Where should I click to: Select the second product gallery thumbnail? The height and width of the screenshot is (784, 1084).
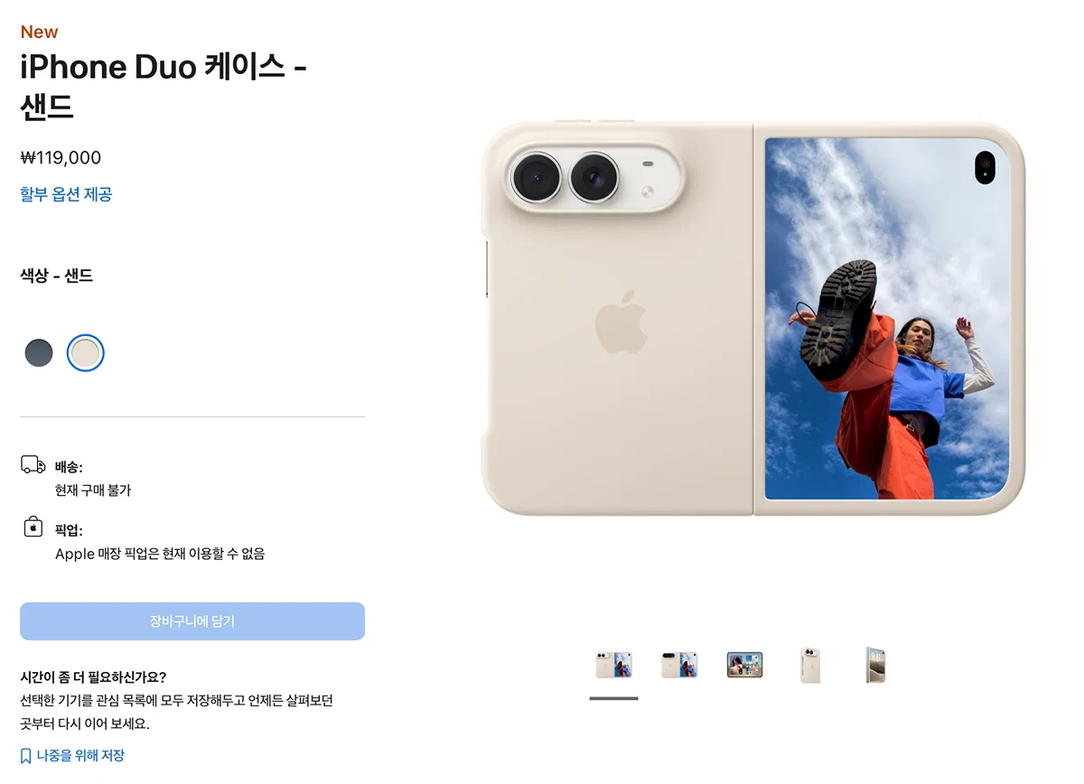click(679, 665)
